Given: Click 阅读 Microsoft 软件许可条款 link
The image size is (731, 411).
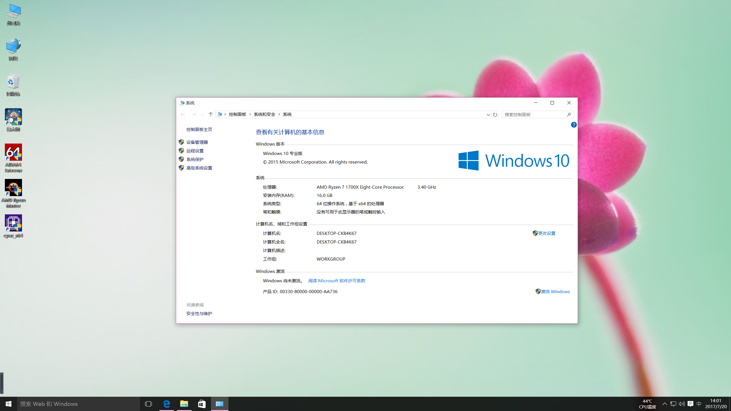Looking at the screenshot, I should (x=336, y=281).
